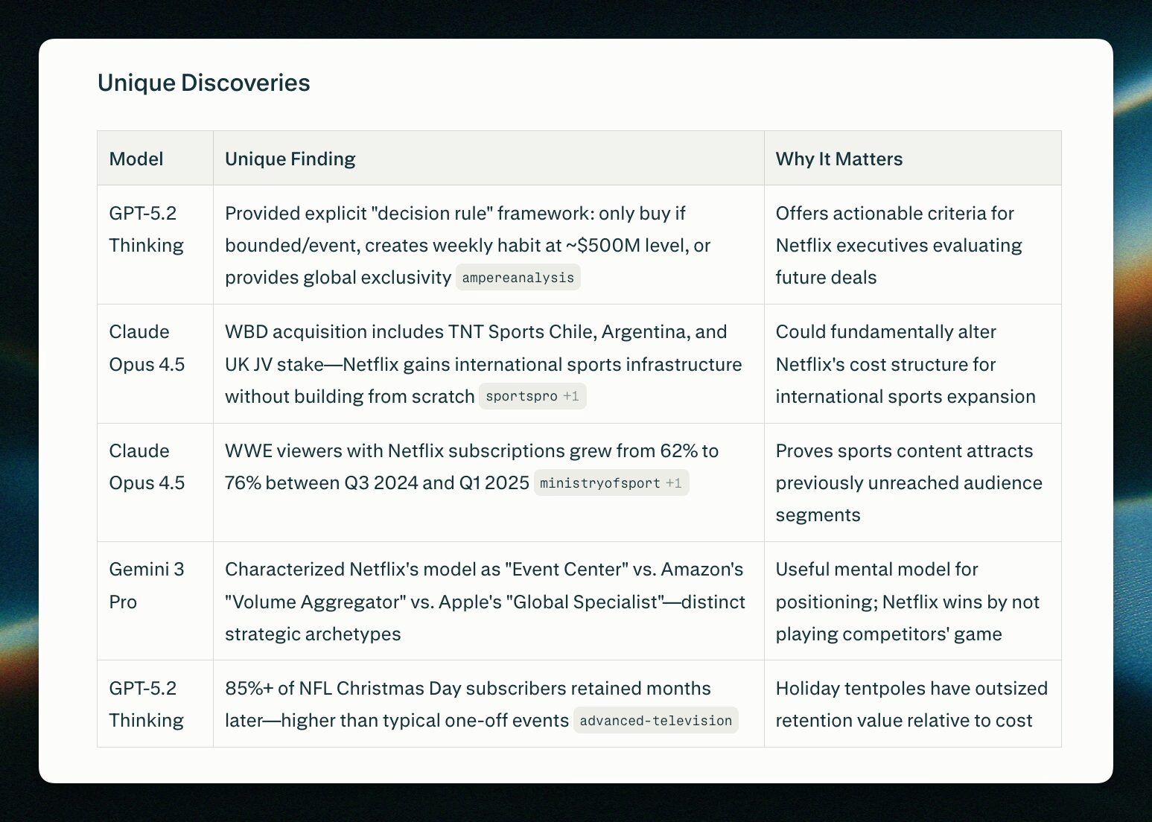Select the "Useful mental model" why-it-matters cell

point(907,602)
